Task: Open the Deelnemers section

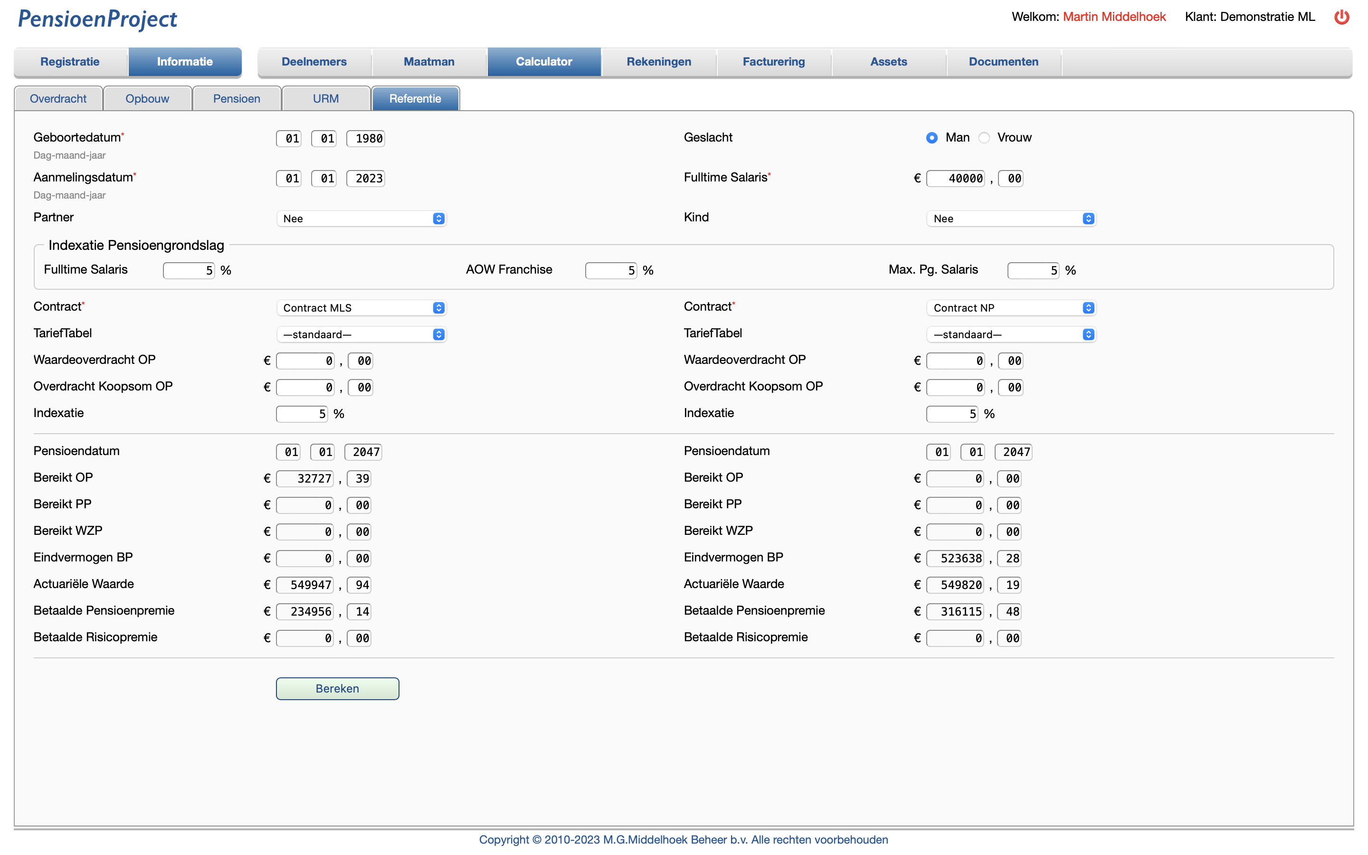Action: 314,62
